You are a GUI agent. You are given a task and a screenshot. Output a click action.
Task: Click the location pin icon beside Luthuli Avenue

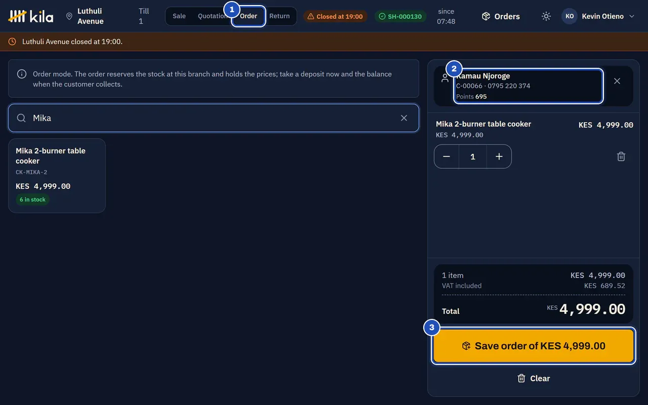pos(69,16)
